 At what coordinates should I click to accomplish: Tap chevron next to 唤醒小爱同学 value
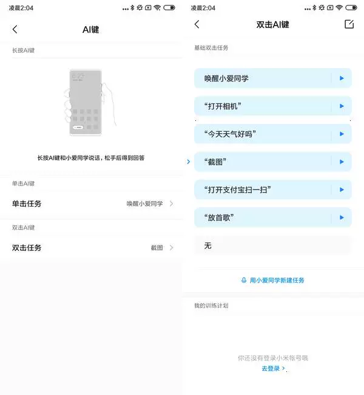[x=172, y=204]
